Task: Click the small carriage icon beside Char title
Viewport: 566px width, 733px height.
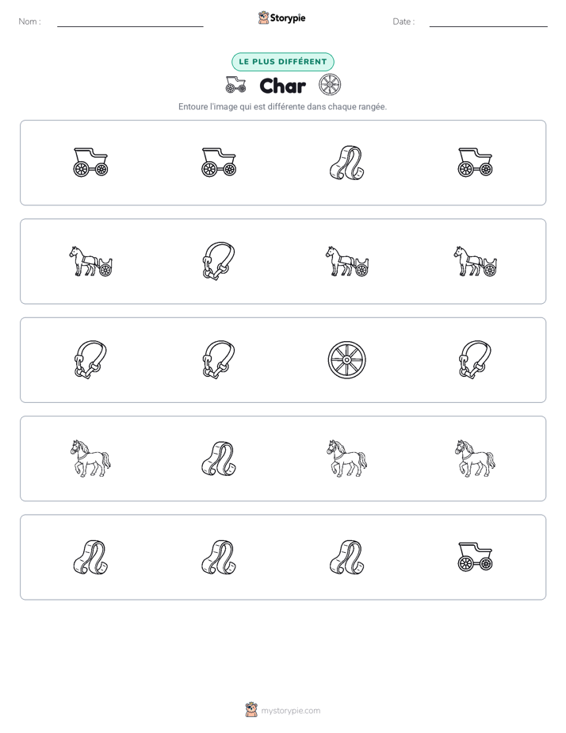Action: tap(236, 85)
